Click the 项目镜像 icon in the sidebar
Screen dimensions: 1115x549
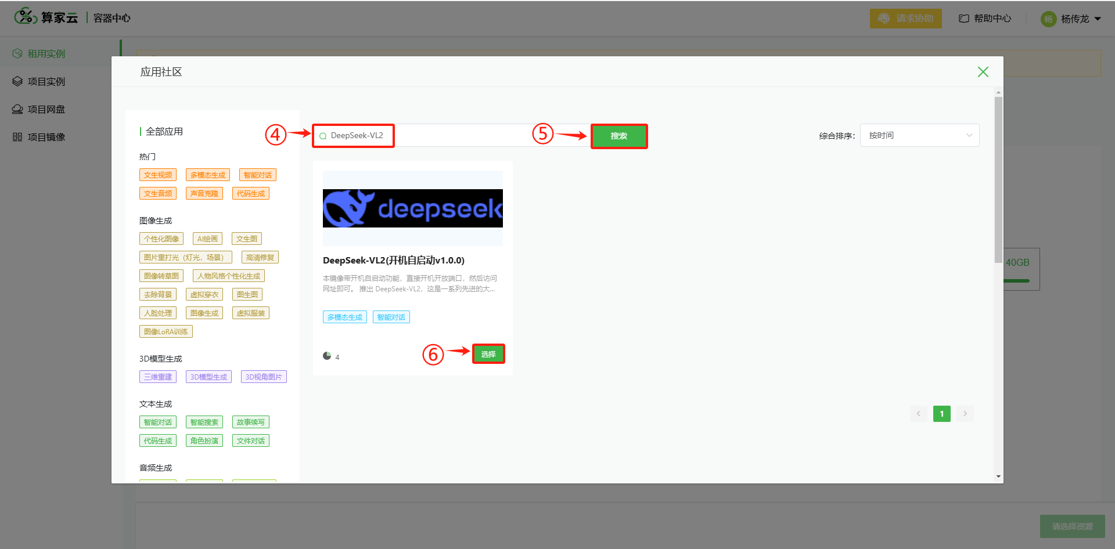pyautogui.click(x=17, y=138)
